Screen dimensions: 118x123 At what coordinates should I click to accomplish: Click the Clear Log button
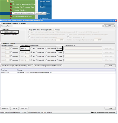[24, 108]
